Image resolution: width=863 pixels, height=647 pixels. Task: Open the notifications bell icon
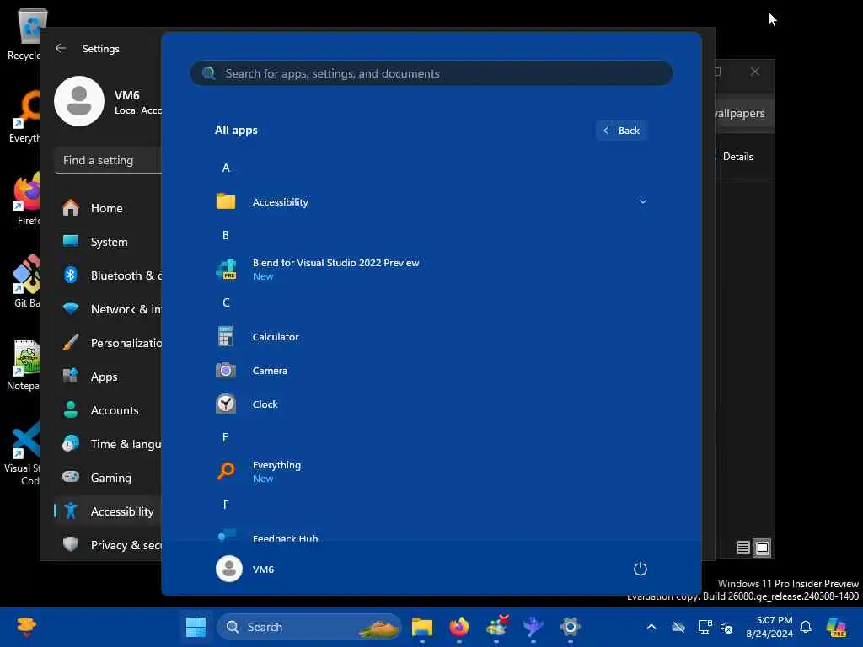(x=806, y=627)
